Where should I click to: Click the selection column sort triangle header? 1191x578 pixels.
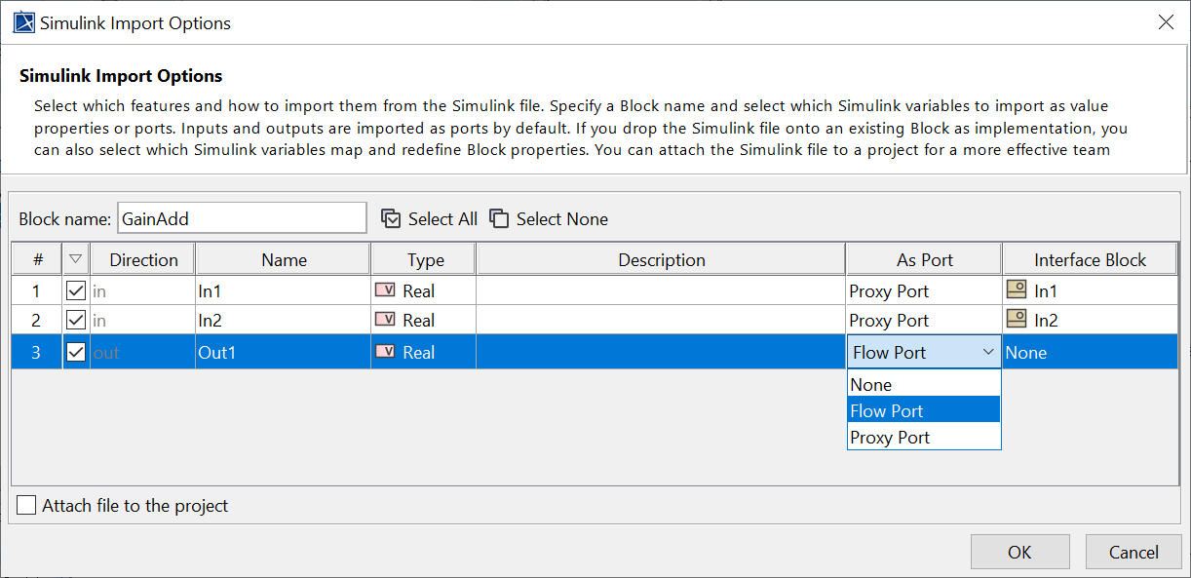pyautogui.click(x=76, y=259)
